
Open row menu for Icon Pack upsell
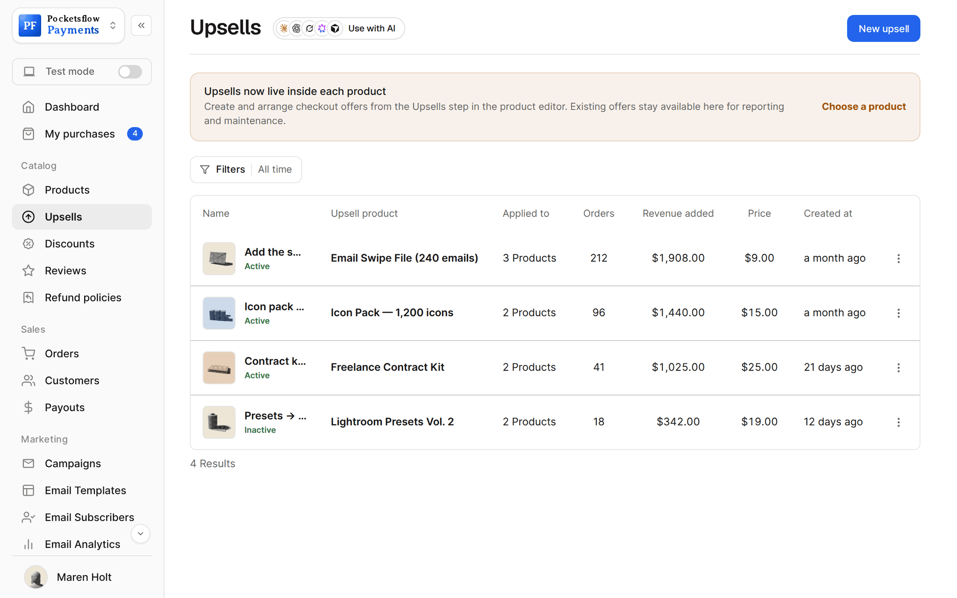pos(898,313)
